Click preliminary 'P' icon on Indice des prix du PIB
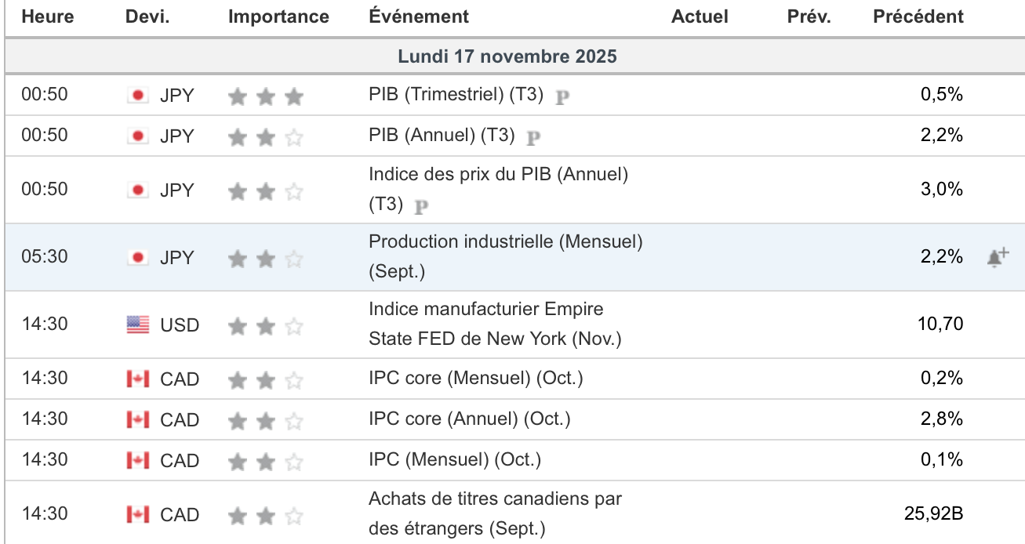This screenshot has width=1025, height=544. pos(421,207)
